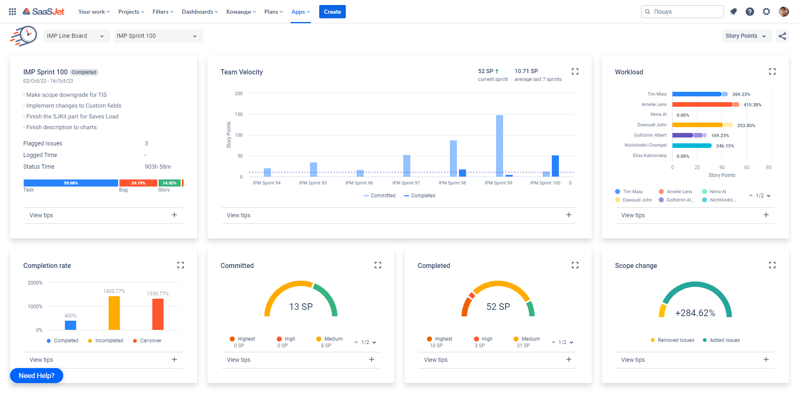Open the IMP Sprint 100 sprint selector
Viewport: 799px width, 393px height.
tap(158, 36)
